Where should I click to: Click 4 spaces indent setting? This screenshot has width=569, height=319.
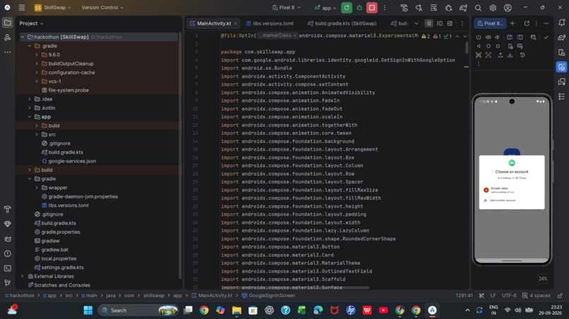pos(537,296)
